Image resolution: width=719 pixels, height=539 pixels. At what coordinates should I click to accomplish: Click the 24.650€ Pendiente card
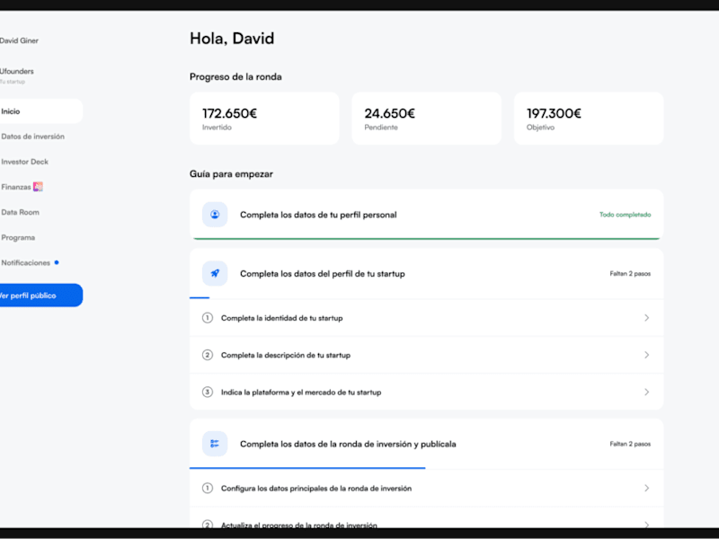[x=426, y=119]
